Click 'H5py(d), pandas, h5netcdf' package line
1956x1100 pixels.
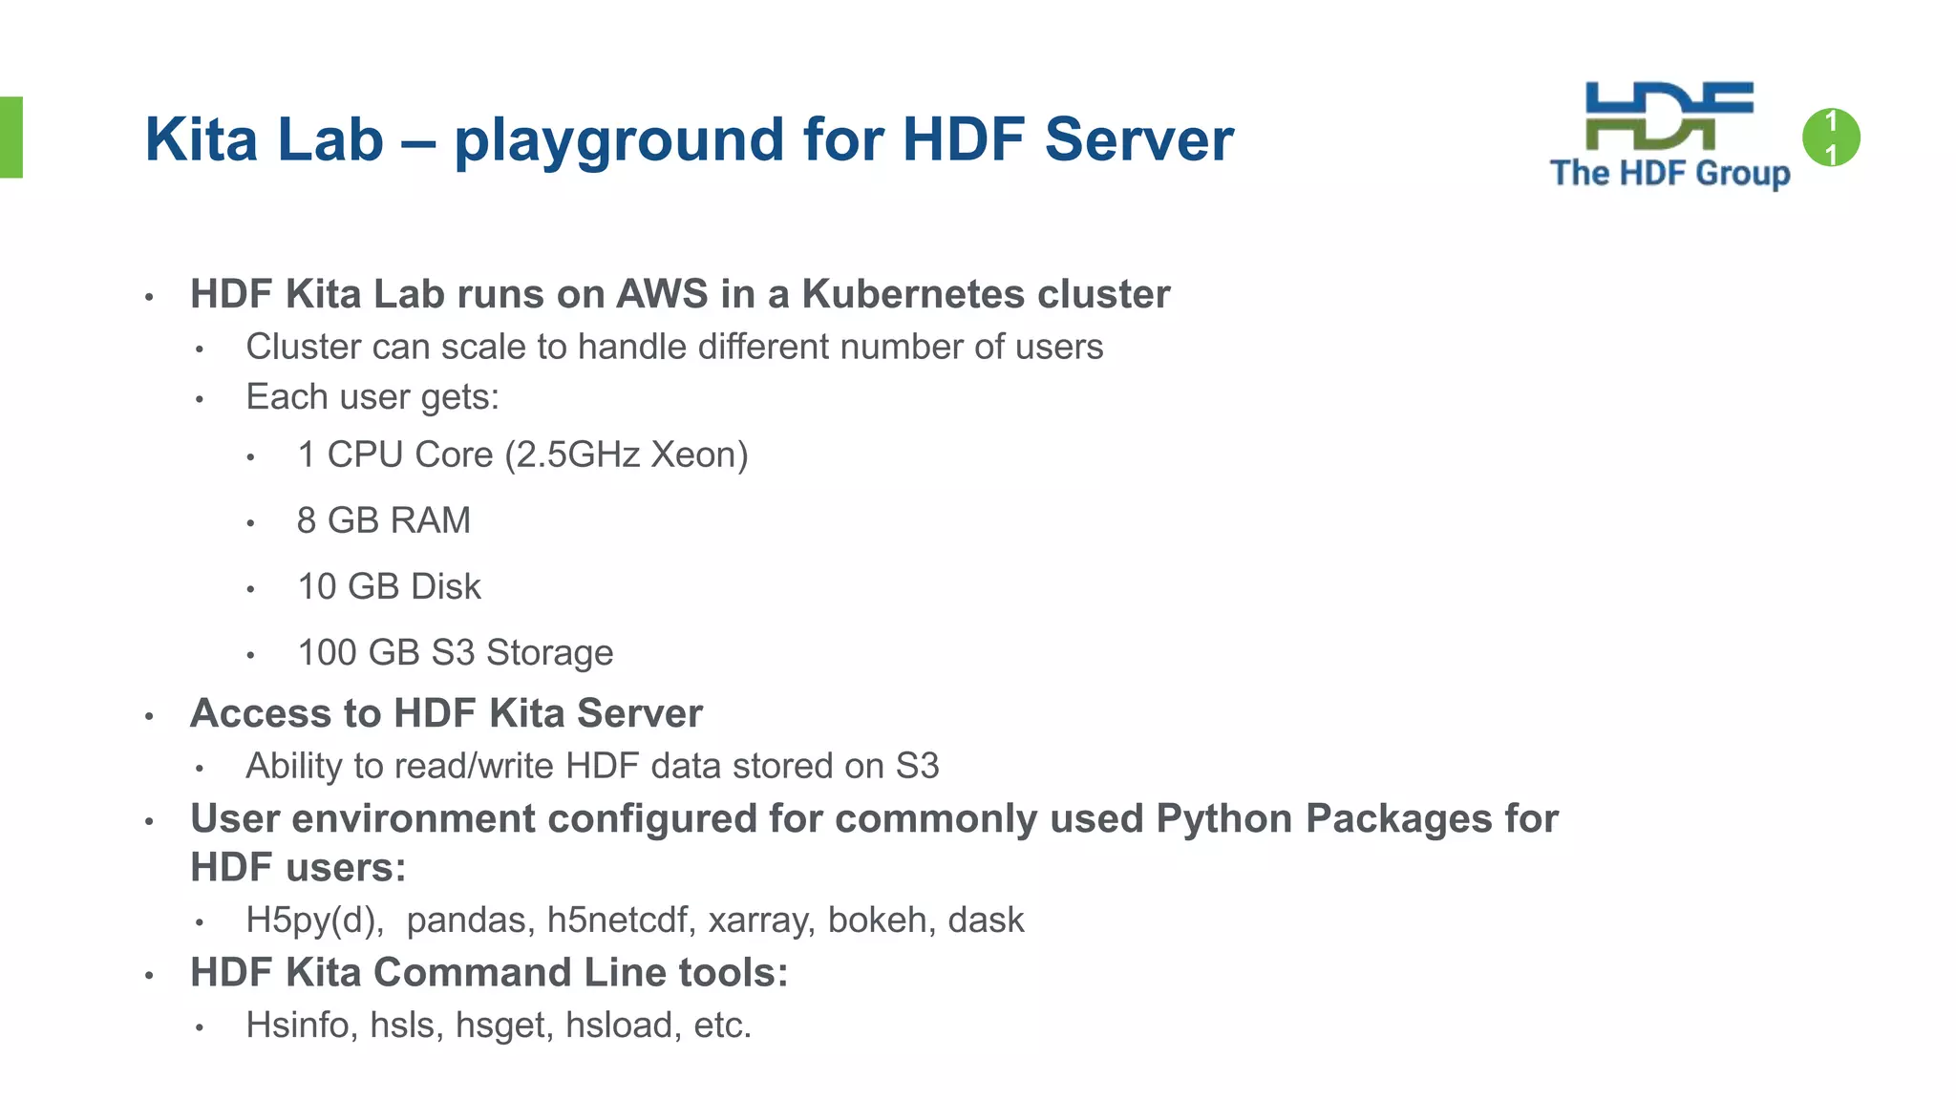coord(635,920)
